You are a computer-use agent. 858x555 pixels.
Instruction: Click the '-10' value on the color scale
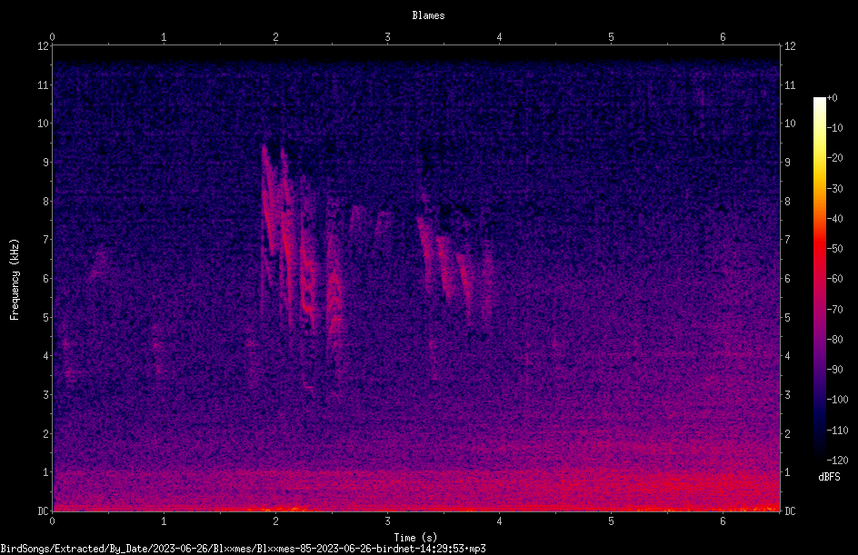(835, 128)
